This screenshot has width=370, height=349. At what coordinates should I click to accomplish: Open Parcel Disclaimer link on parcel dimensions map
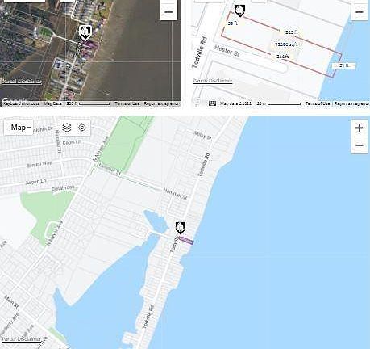click(x=213, y=81)
